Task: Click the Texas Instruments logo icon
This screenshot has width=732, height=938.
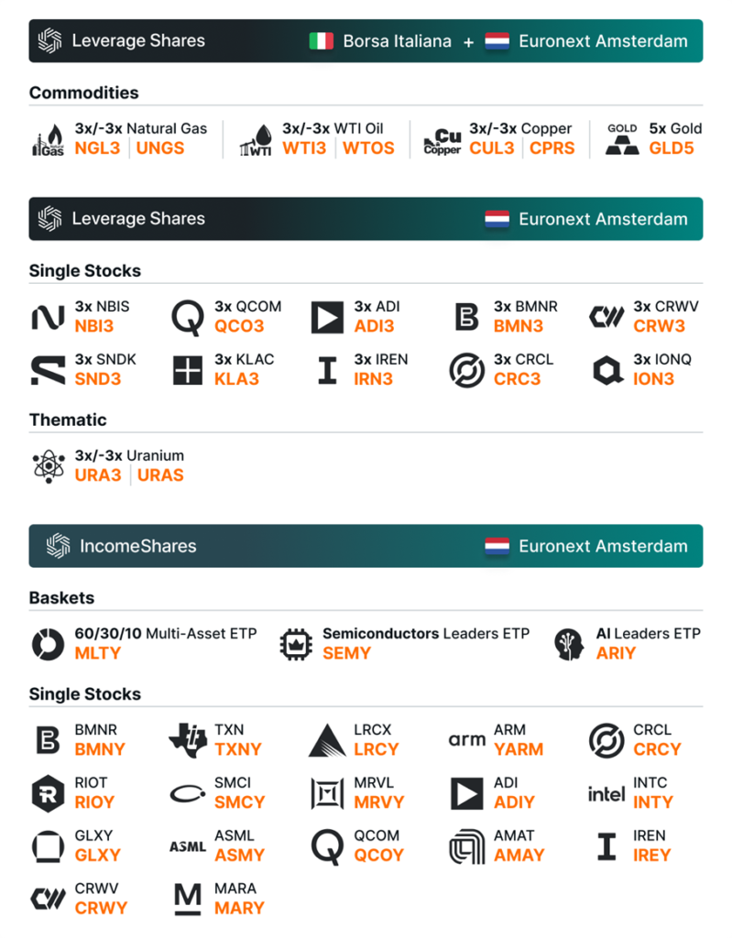Action: click(x=188, y=740)
